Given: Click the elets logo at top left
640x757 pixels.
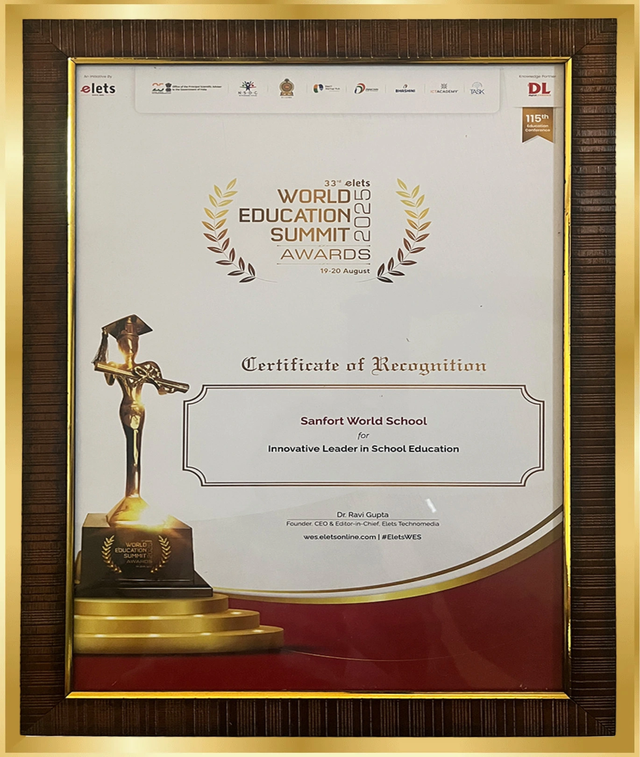Looking at the screenshot, I should pyautogui.click(x=98, y=88).
